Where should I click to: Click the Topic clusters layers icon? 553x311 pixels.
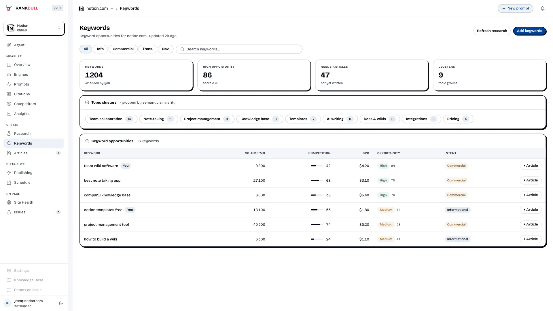[x=87, y=103]
